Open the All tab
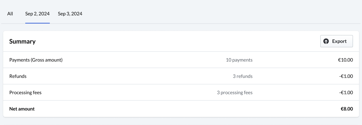The image size is (362, 125). 10,14
